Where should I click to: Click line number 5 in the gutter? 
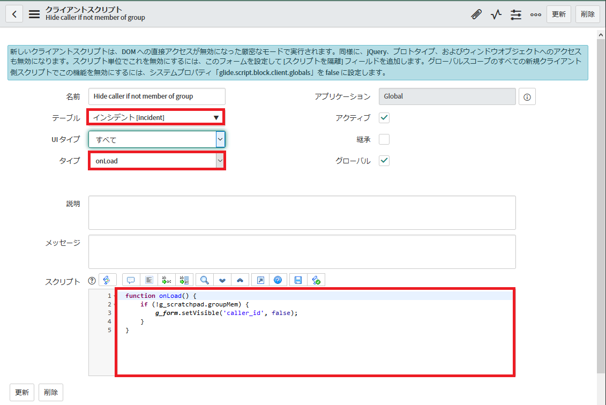click(109, 330)
